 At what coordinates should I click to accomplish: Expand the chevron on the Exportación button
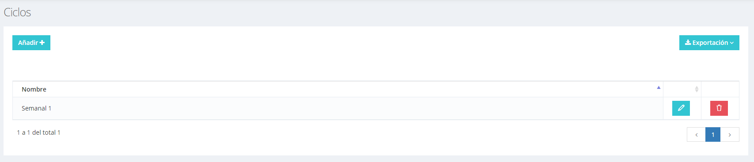coord(732,43)
